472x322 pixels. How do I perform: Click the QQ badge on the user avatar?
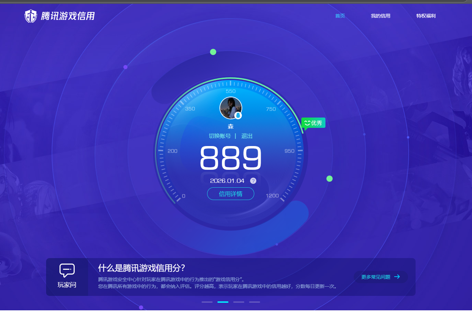239,116
